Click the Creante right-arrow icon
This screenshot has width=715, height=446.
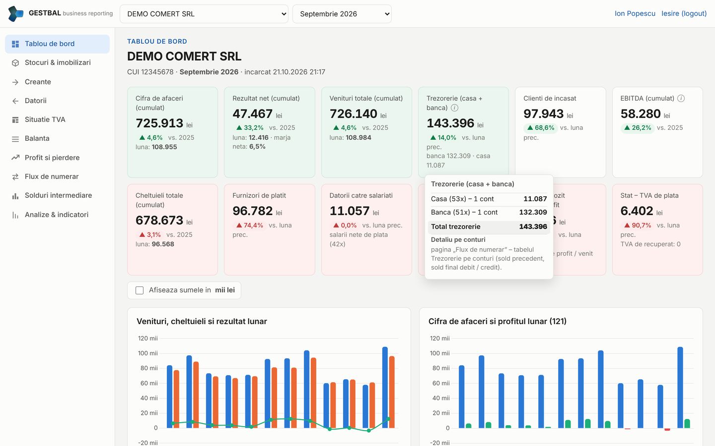(15, 82)
